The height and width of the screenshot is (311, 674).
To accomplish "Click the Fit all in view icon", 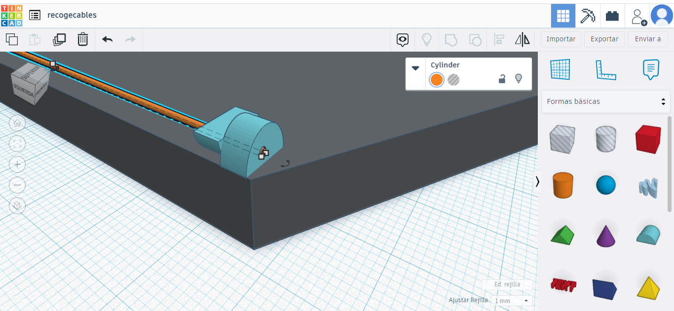I will [x=17, y=144].
